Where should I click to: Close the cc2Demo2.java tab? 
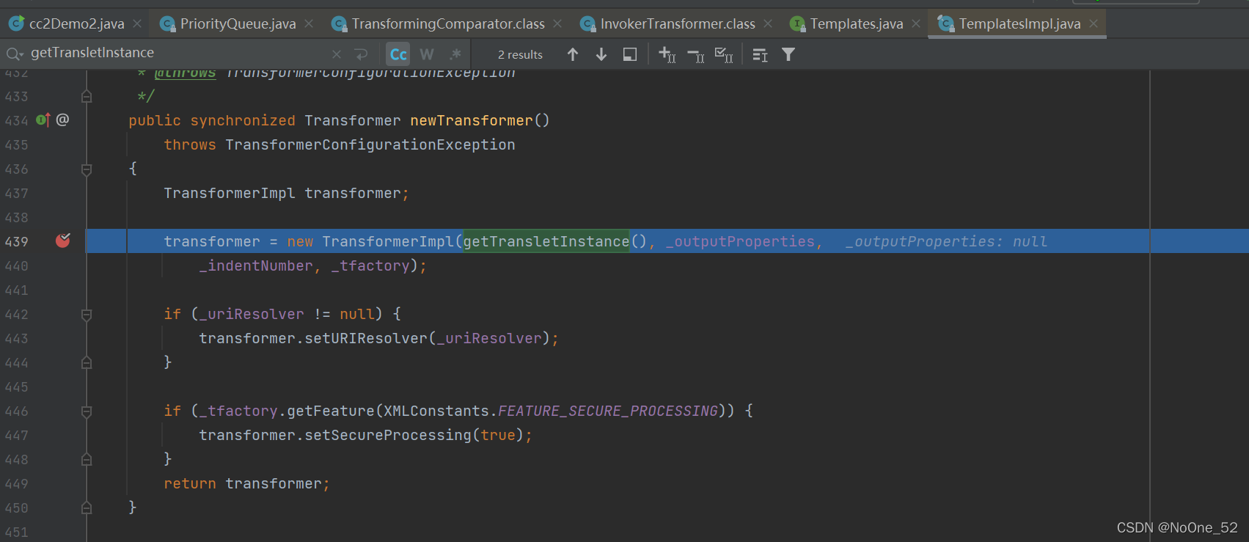(x=137, y=24)
